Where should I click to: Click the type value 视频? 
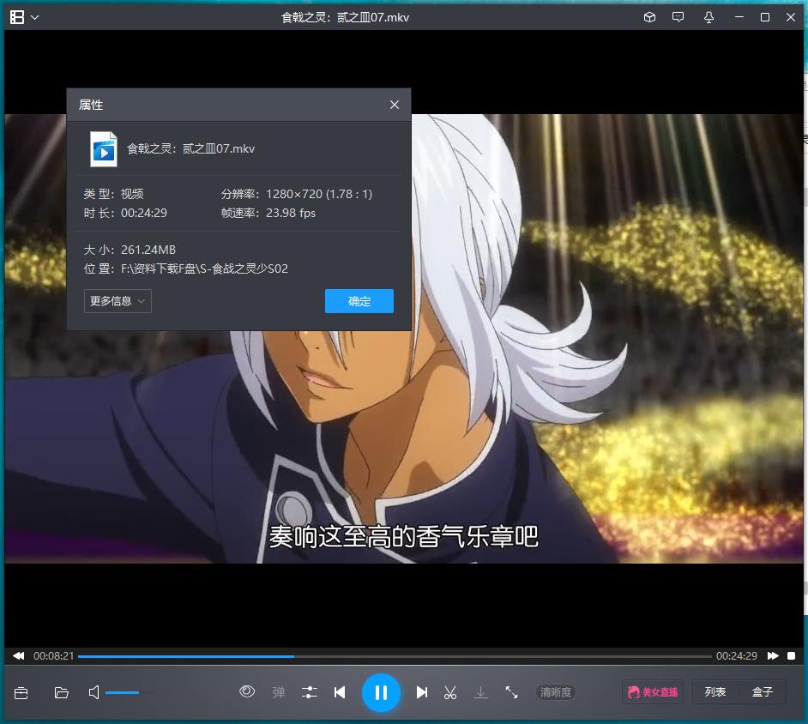coord(132,194)
